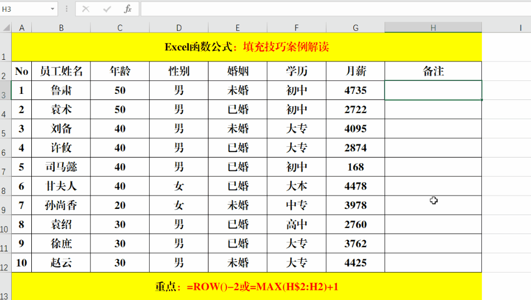Click the Select All corner triangle

click(x=6, y=27)
